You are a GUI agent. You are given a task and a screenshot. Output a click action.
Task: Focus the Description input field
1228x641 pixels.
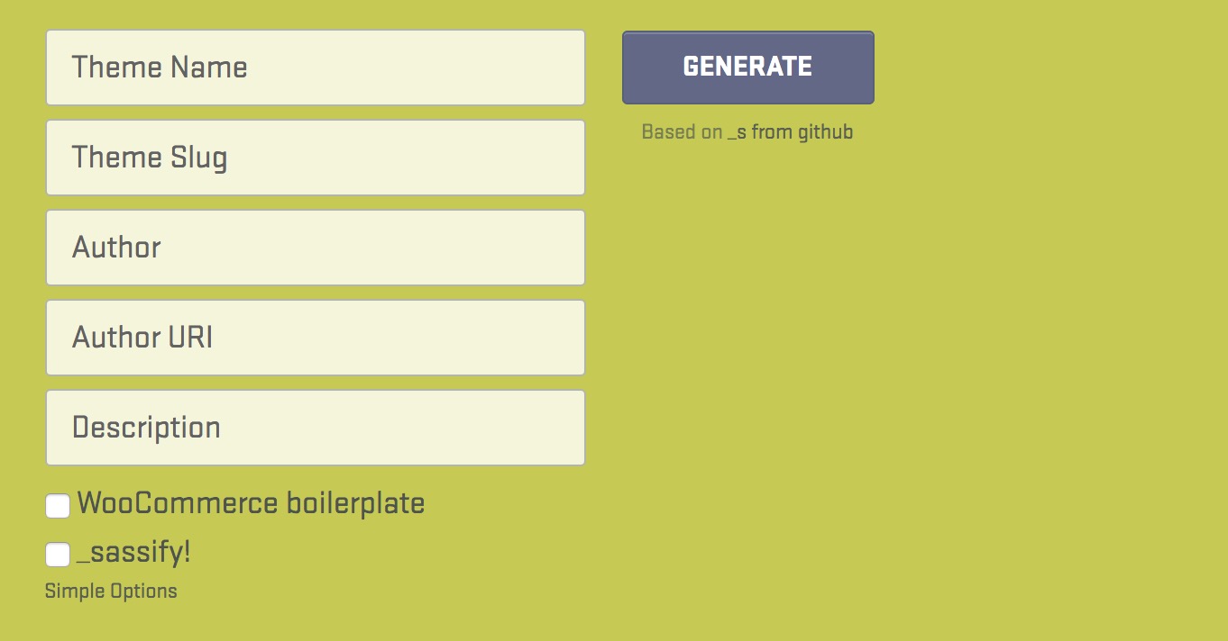315,427
